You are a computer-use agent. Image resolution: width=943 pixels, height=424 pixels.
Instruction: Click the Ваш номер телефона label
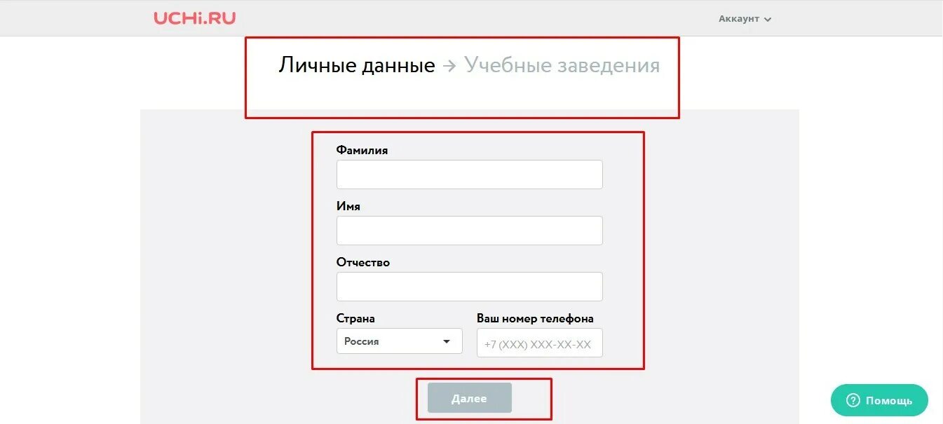pyautogui.click(x=535, y=318)
